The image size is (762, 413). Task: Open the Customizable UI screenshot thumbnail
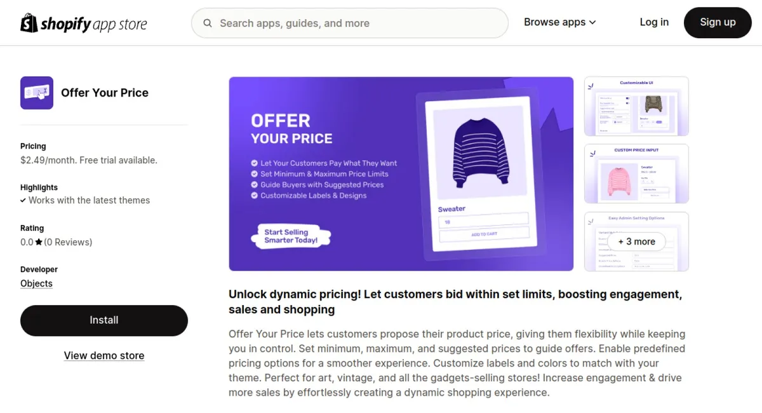[636, 105]
